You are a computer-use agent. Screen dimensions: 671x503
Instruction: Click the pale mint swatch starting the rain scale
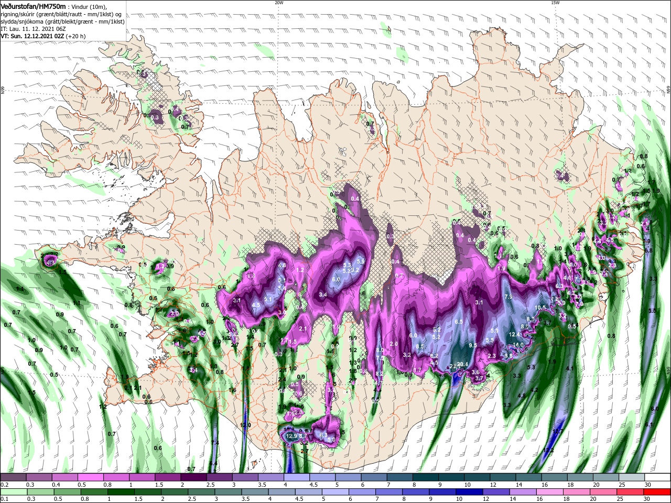click(x=13, y=492)
